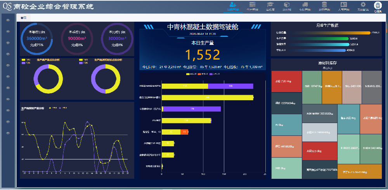The height and width of the screenshot is (190, 388).
Task: Select the 外加剂 343140kg treemap tile
Action: tap(371, 149)
